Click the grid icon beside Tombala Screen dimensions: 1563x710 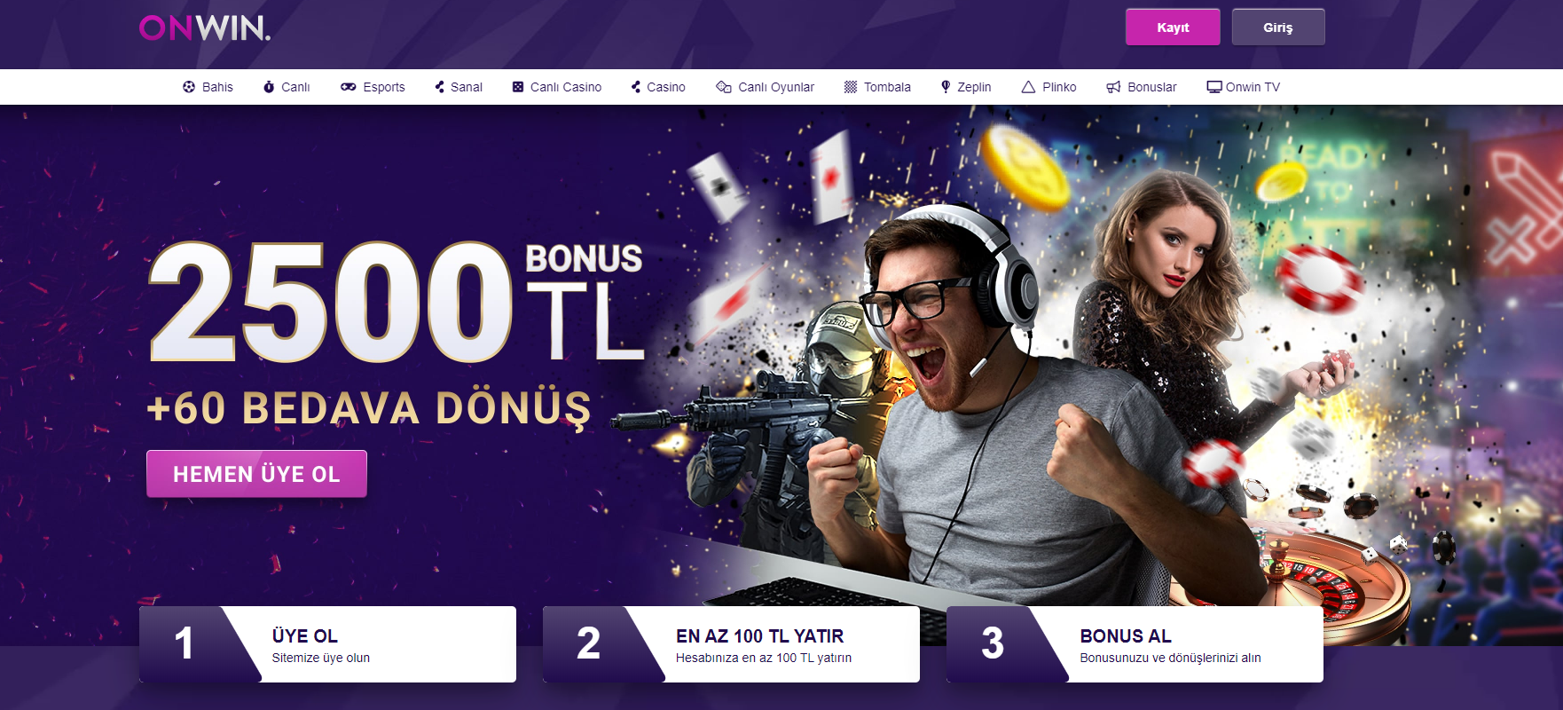click(x=851, y=87)
